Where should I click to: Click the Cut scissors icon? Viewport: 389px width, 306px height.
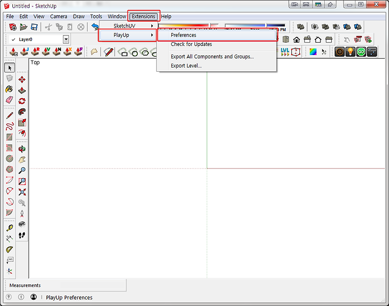pos(49,27)
